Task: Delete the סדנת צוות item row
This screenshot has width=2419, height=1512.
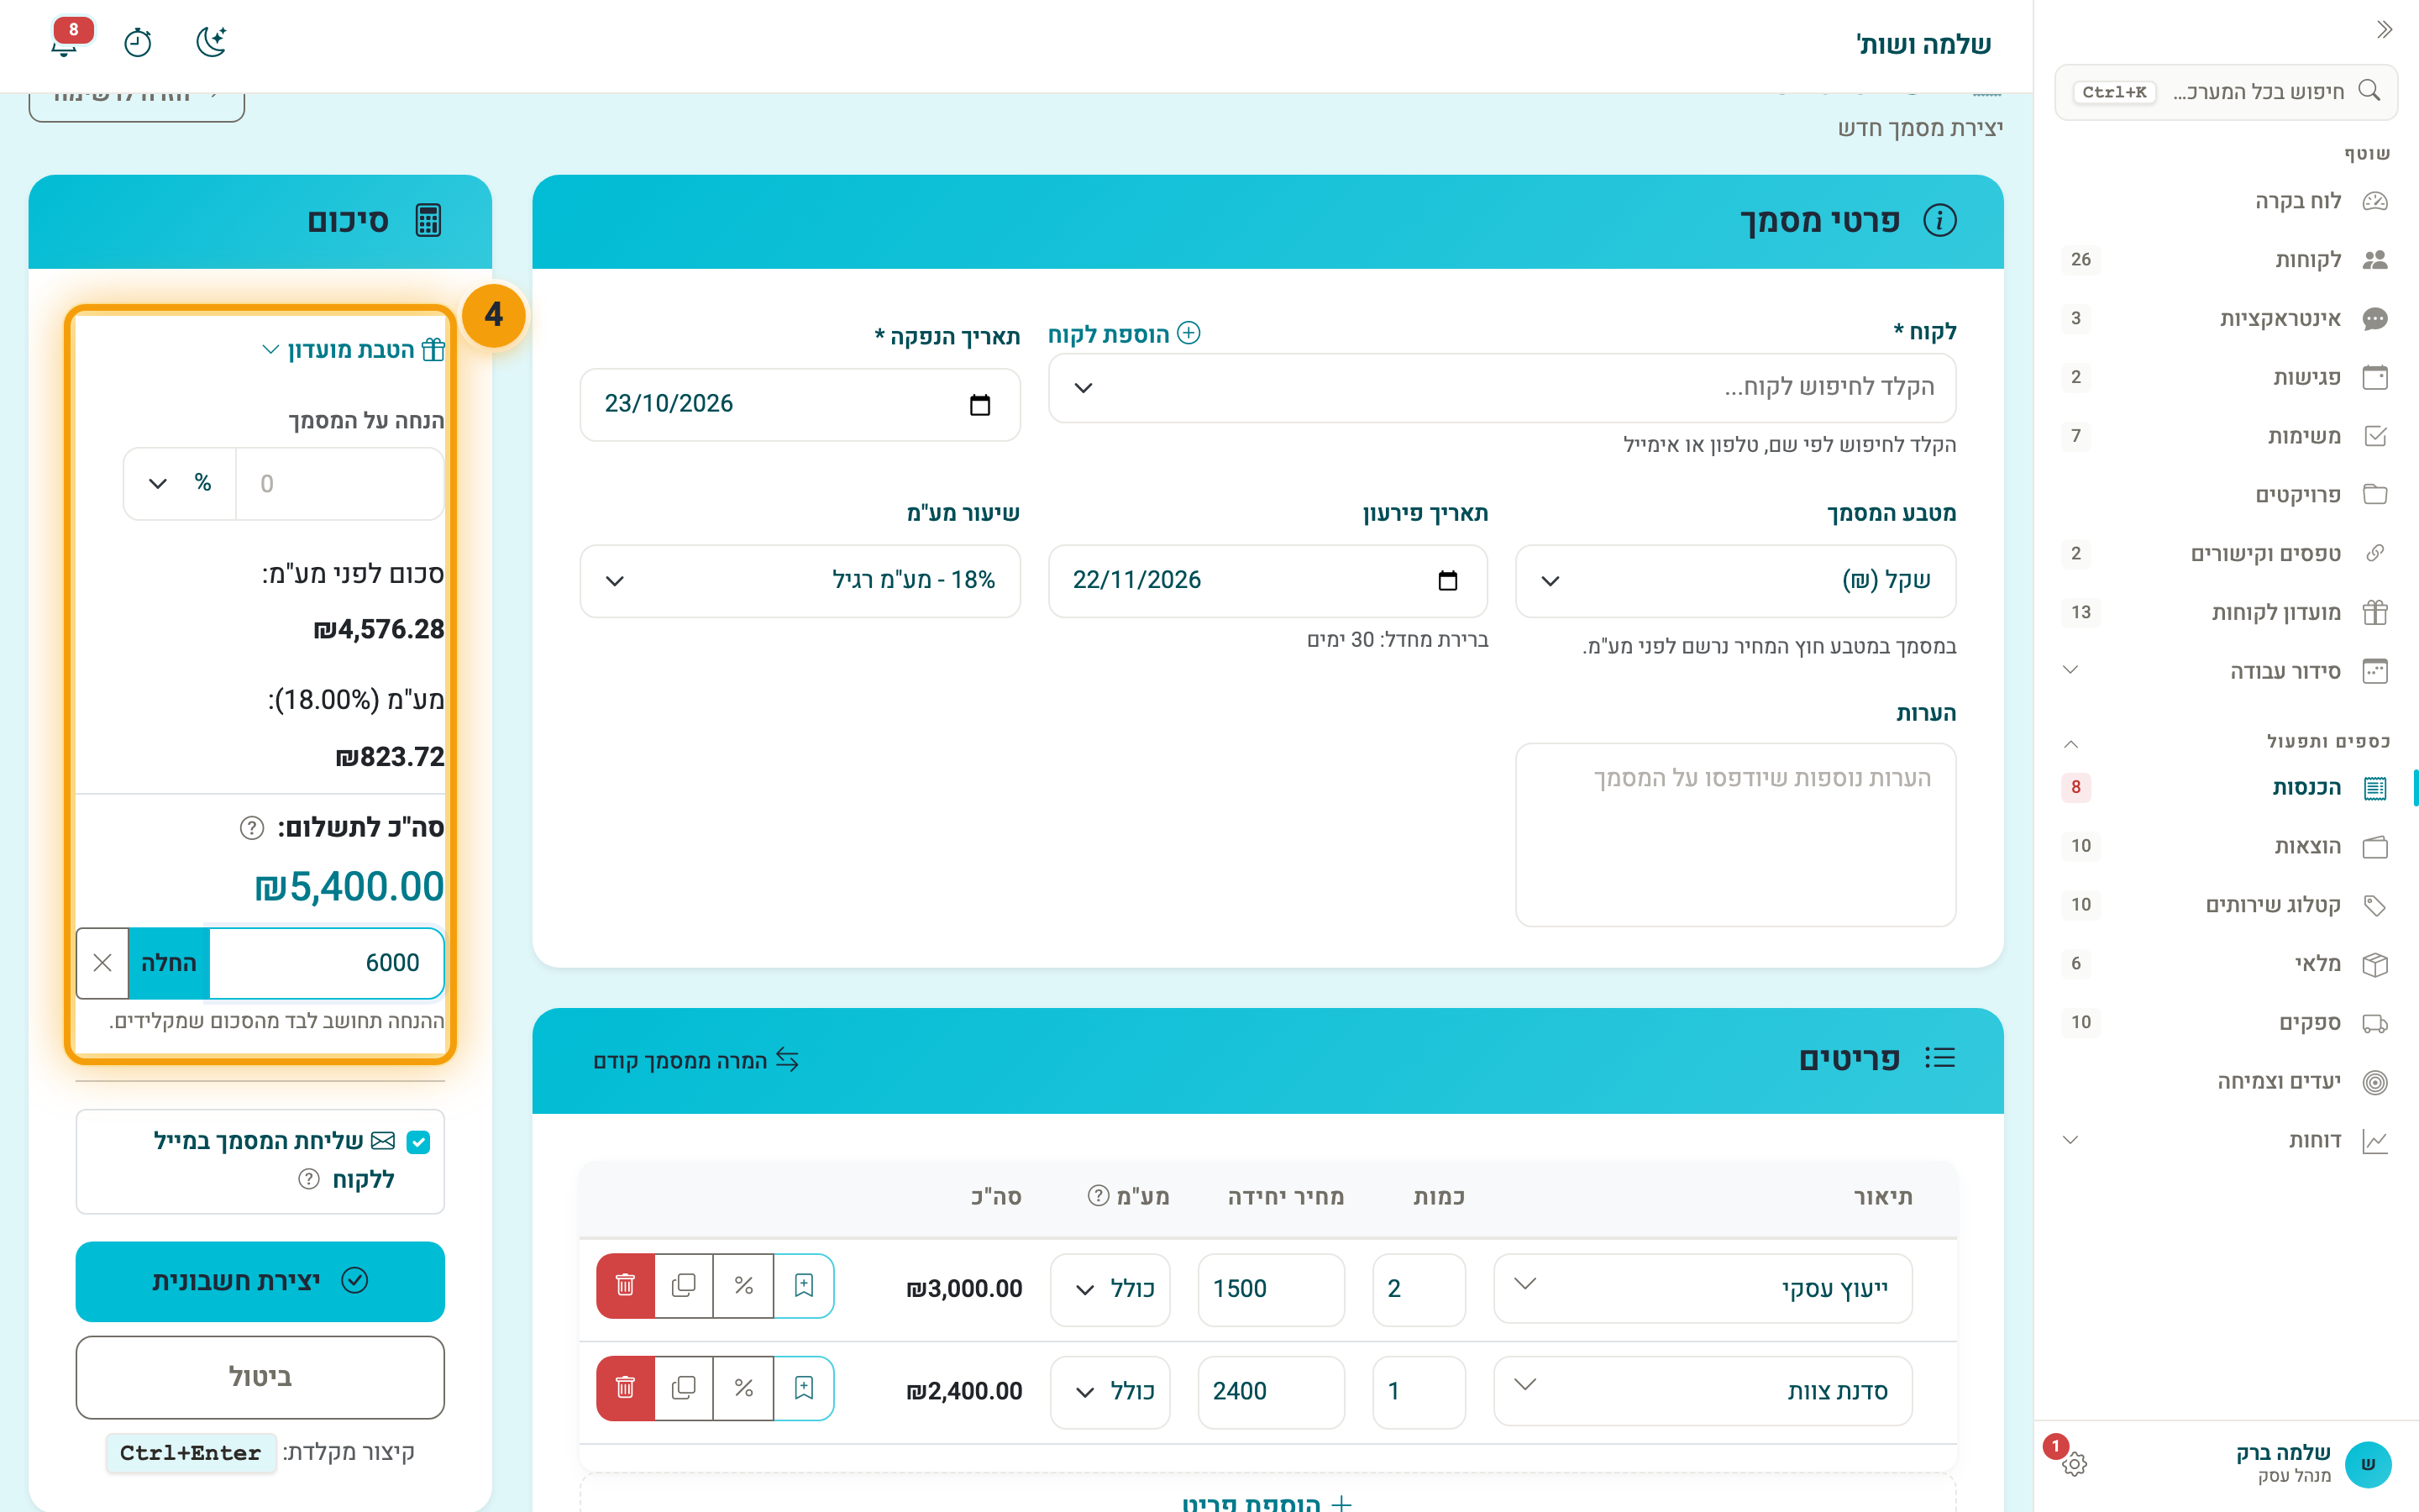Action: pos(626,1388)
